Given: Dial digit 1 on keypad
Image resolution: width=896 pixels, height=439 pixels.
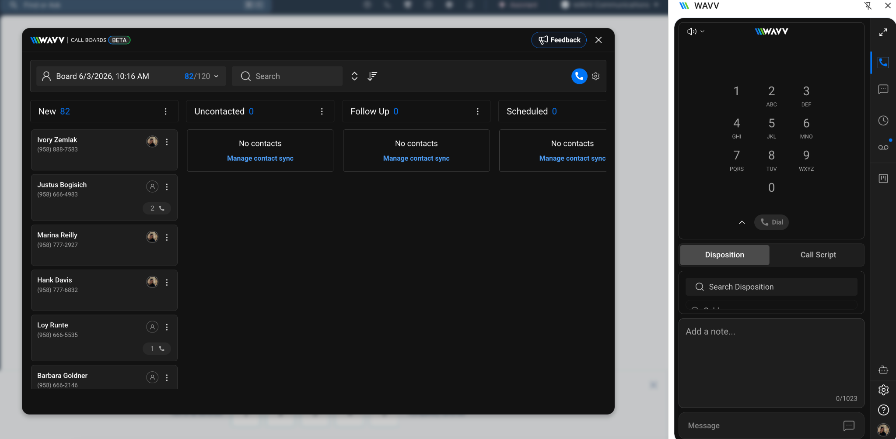Looking at the screenshot, I should click(x=737, y=91).
